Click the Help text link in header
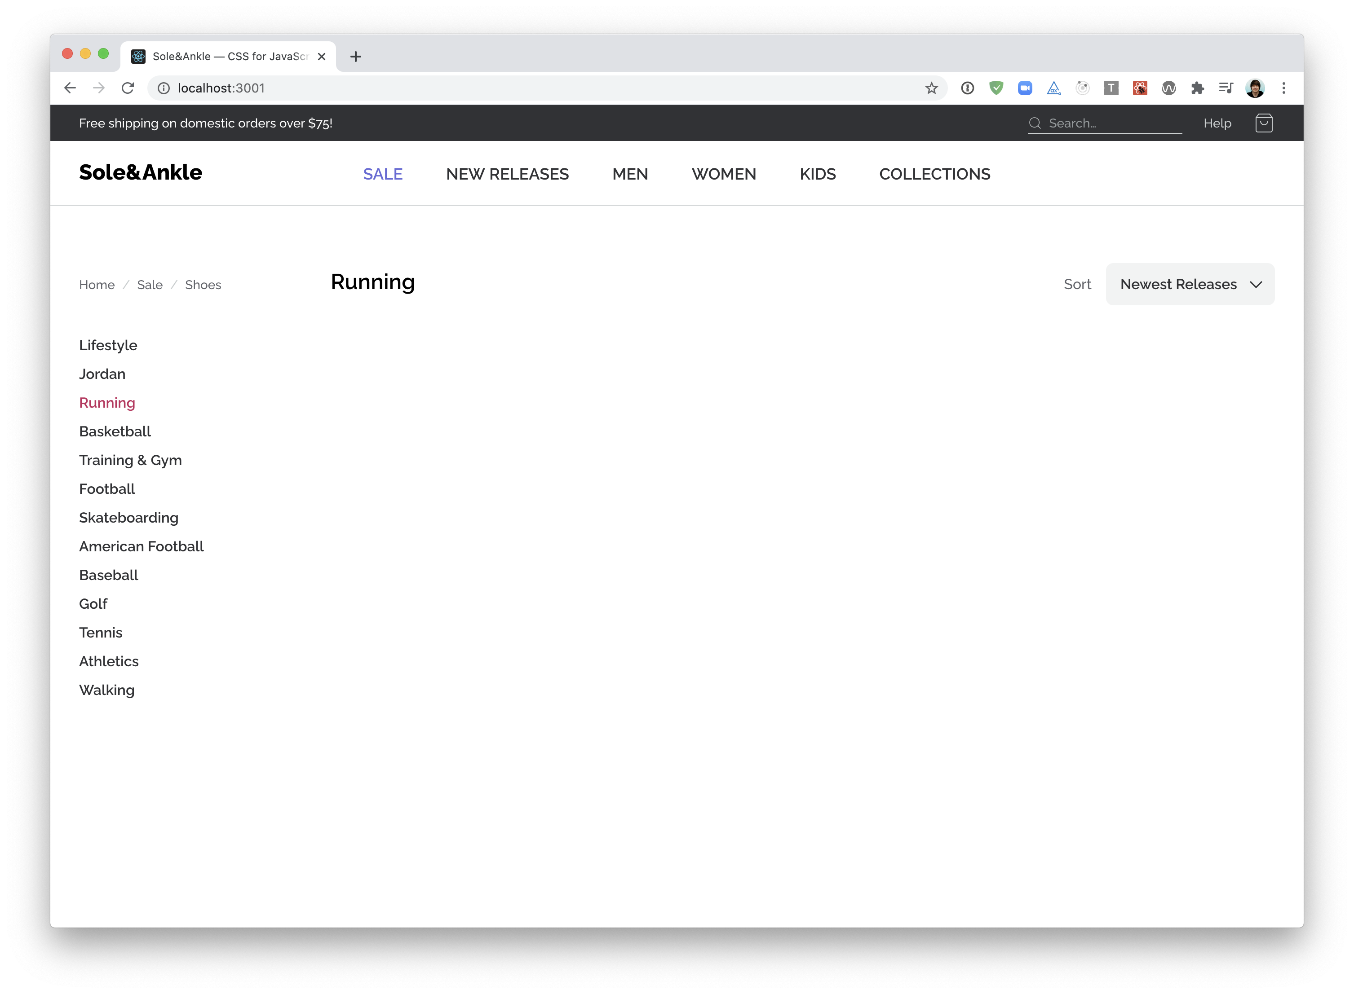This screenshot has width=1354, height=994. point(1217,123)
